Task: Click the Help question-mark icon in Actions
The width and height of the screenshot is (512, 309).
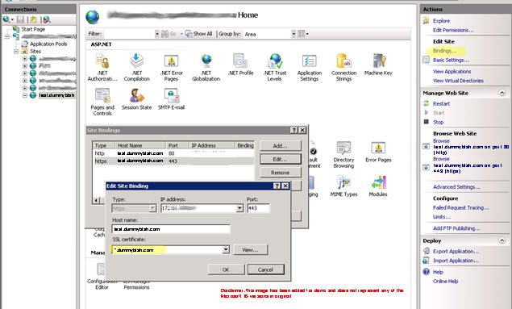Action: click(426, 272)
